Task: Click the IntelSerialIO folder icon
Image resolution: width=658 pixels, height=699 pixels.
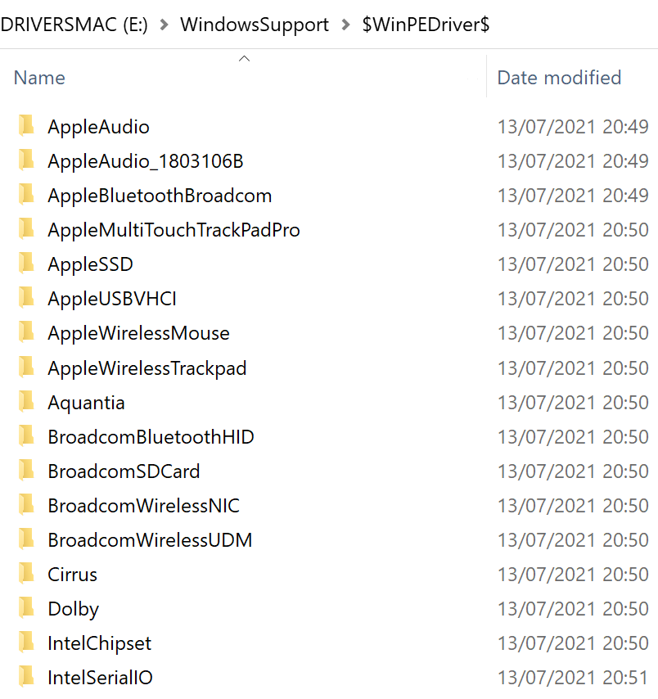Action: click(x=26, y=676)
